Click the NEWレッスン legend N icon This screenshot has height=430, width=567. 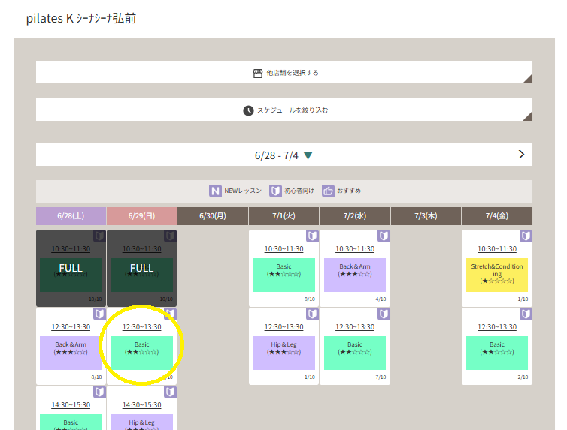(215, 191)
